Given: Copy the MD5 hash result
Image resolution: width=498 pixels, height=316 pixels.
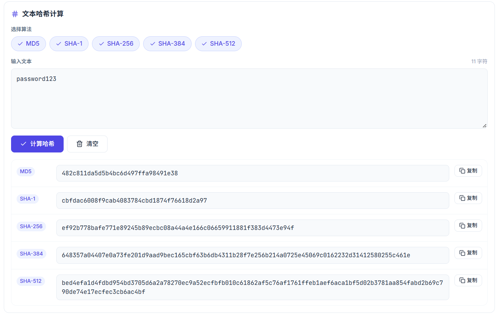Looking at the screenshot, I should (468, 171).
